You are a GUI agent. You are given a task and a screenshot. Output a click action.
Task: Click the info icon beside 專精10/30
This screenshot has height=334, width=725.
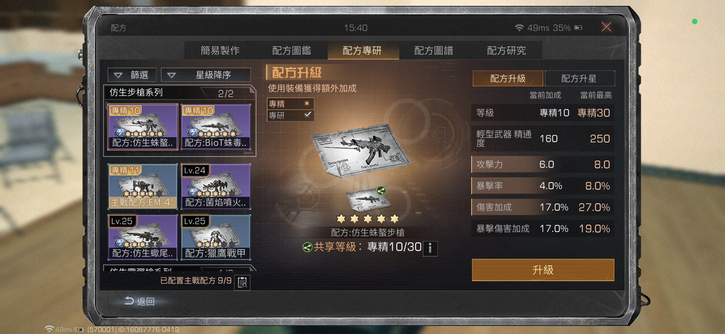click(430, 248)
